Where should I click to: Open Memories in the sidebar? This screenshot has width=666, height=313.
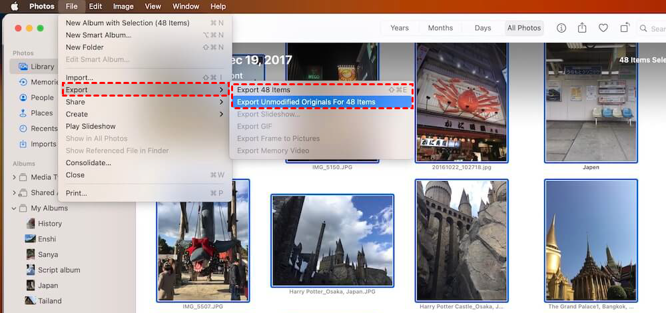[x=38, y=82]
